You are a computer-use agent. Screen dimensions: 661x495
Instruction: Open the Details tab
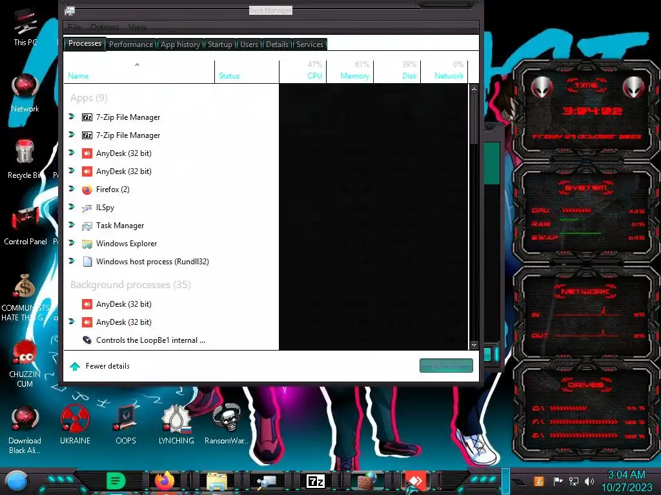277,44
